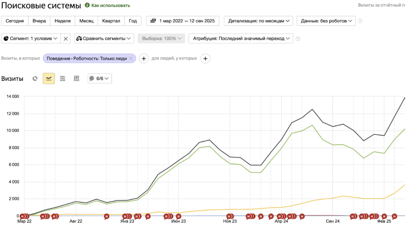Select the line chart view icon

(49, 78)
